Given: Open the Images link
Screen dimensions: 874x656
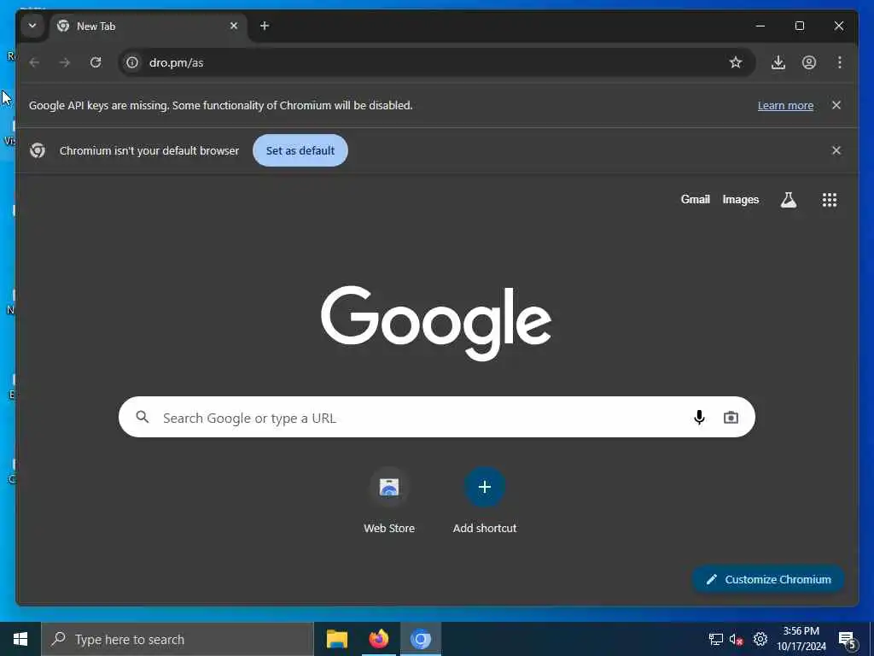Looking at the screenshot, I should (740, 200).
